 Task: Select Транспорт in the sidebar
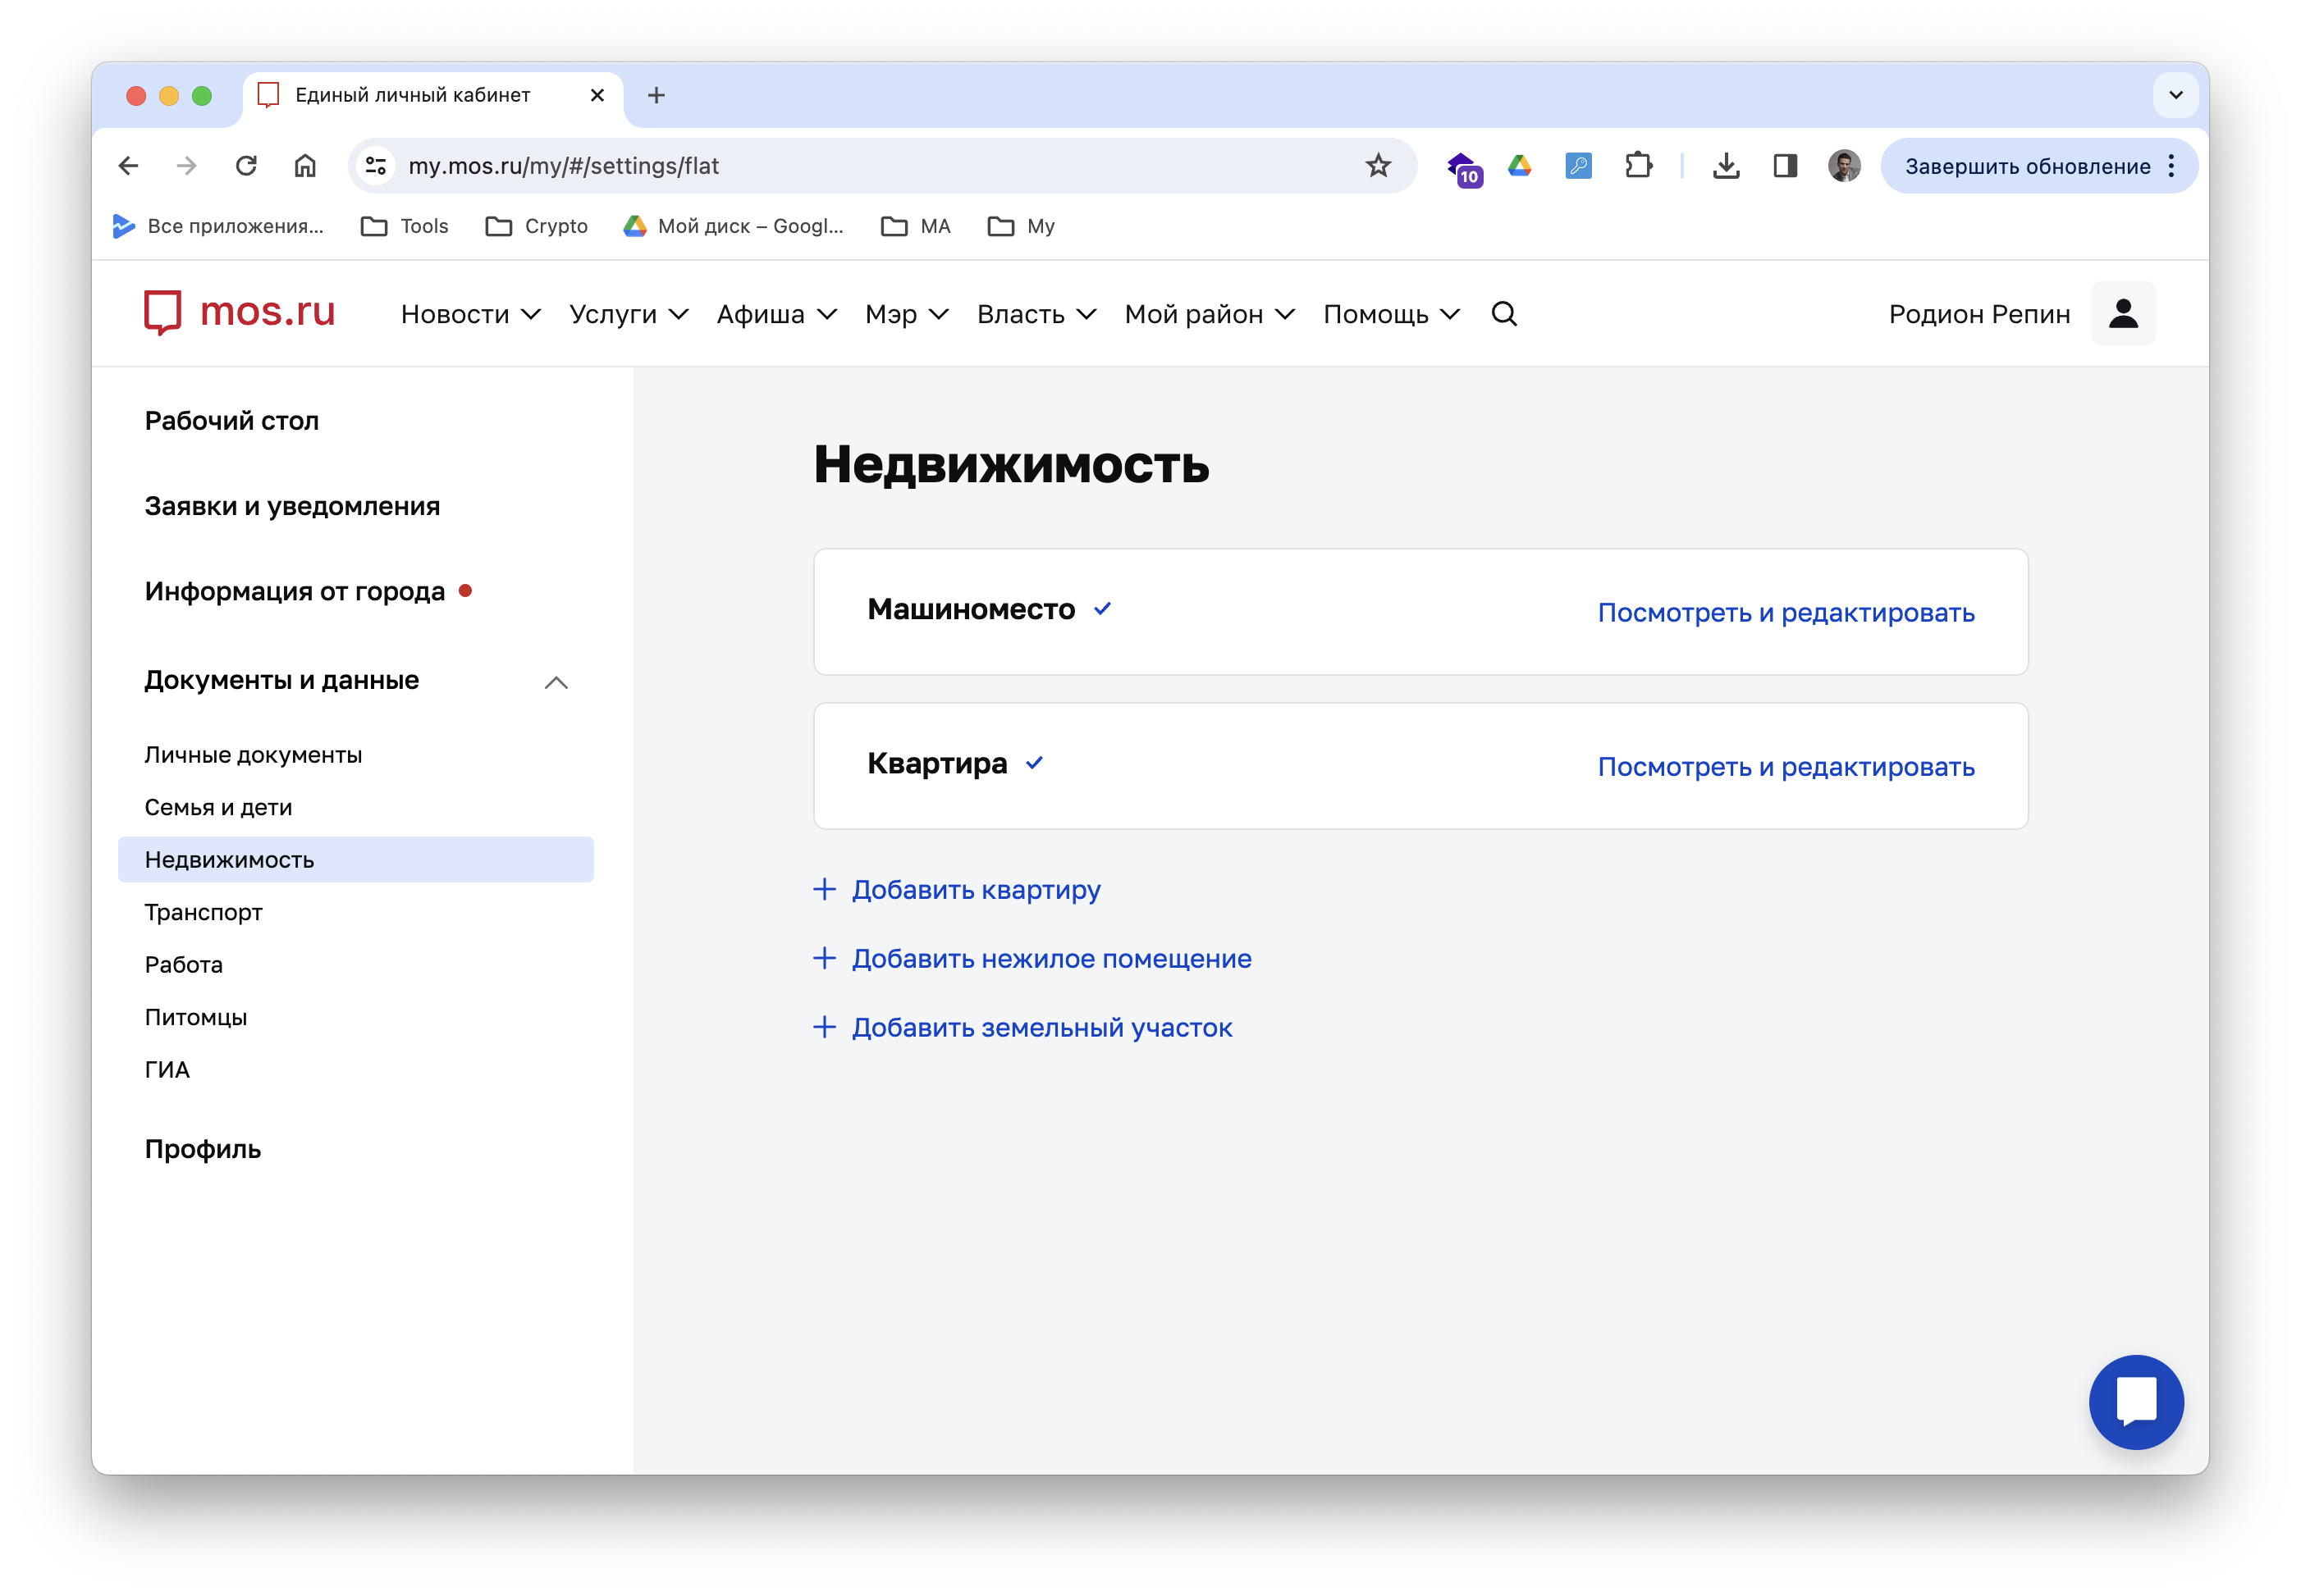(x=203, y=912)
